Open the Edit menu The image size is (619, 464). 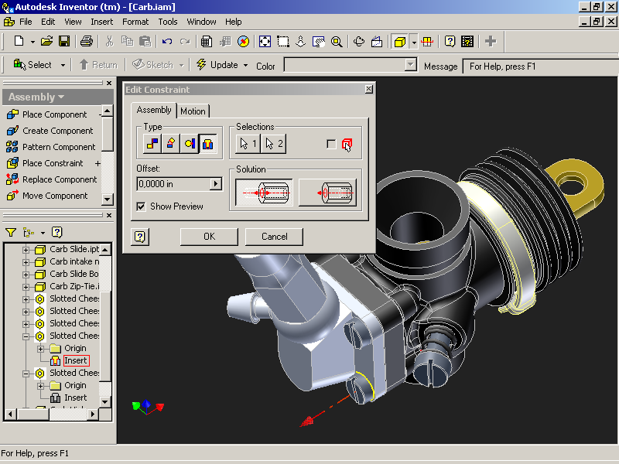click(48, 22)
